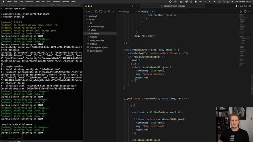Toggle the secondary side bar layout icon

245,6
